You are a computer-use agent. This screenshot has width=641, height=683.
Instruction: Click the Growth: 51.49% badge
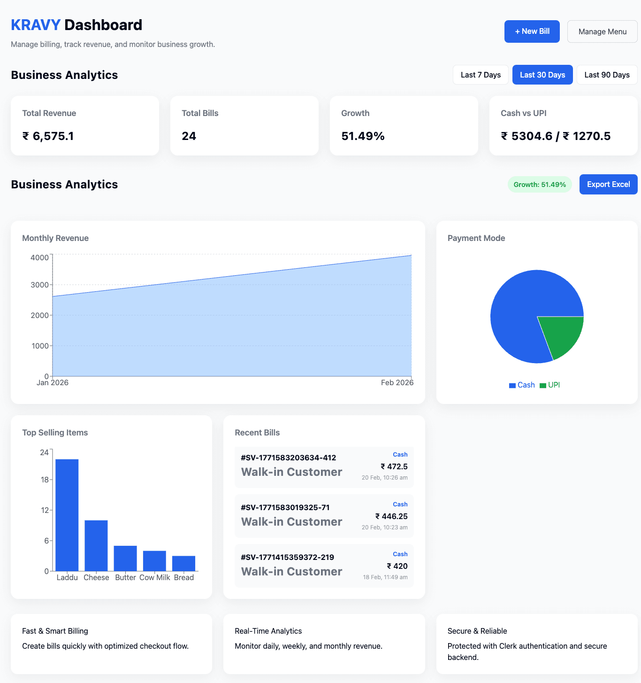coord(540,184)
